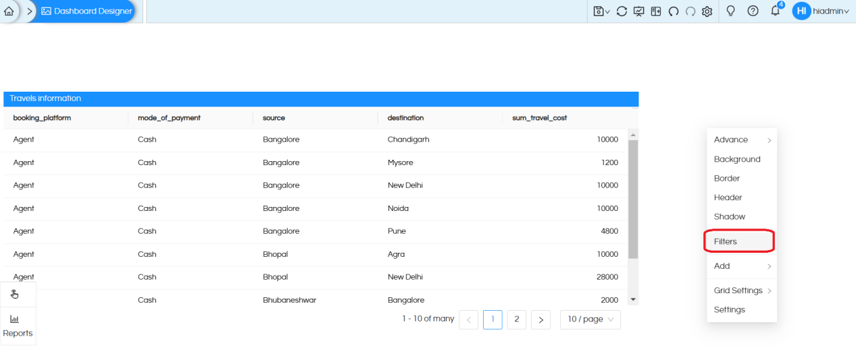Go to the home icon

pyautogui.click(x=9, y=11)
